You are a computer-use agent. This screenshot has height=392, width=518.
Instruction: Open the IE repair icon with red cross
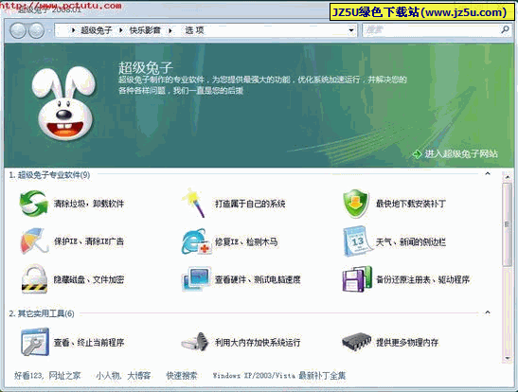196,241
